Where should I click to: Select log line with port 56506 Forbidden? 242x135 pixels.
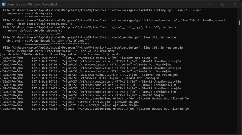tap(88, 92)
